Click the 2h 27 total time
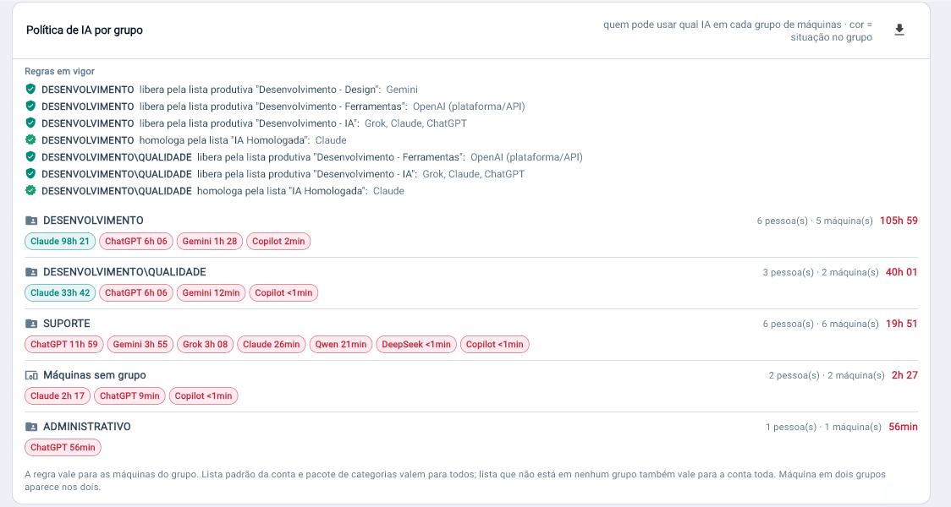 905,375
